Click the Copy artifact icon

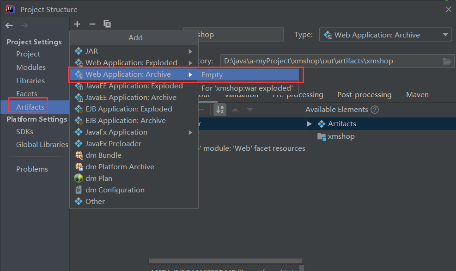tap(107, 24)
